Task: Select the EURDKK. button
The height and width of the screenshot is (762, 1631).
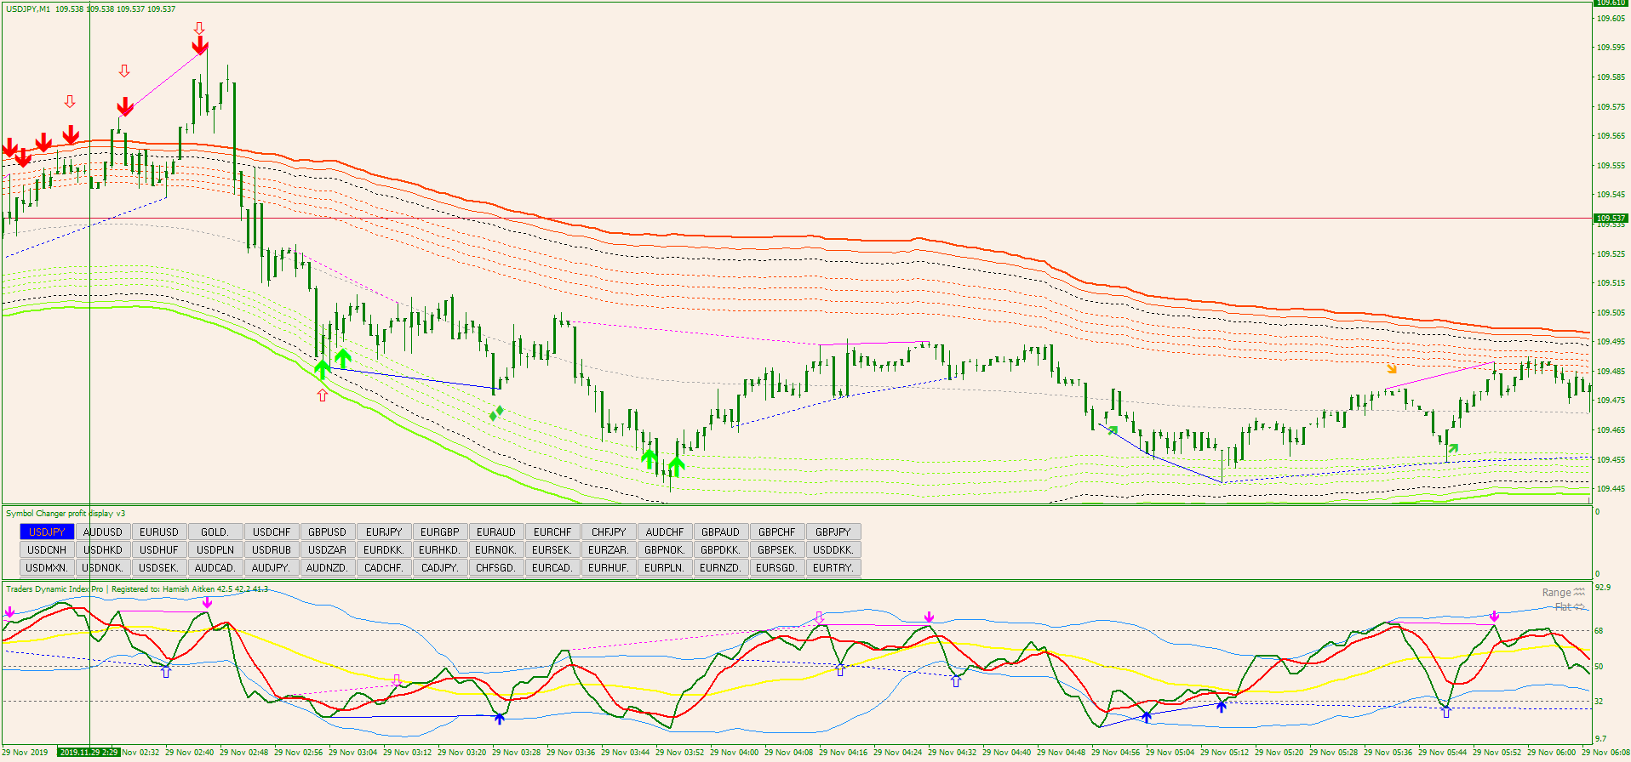Action: click(x=384, y=549)
